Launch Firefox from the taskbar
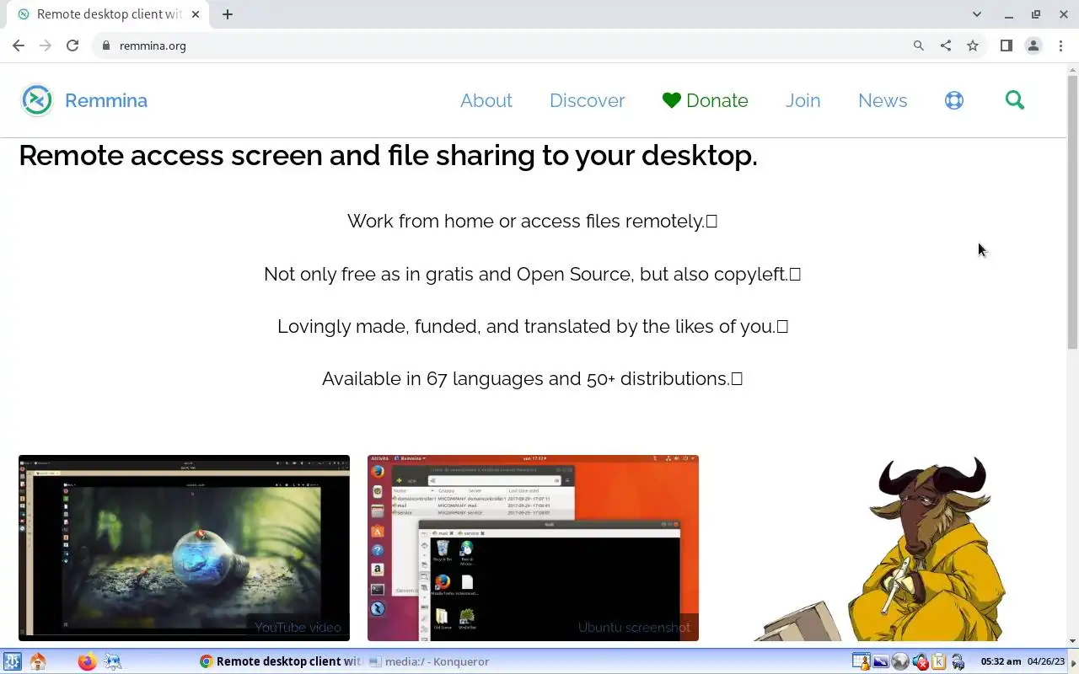Viewport: 1079px width, 674px height. point(87,661)
